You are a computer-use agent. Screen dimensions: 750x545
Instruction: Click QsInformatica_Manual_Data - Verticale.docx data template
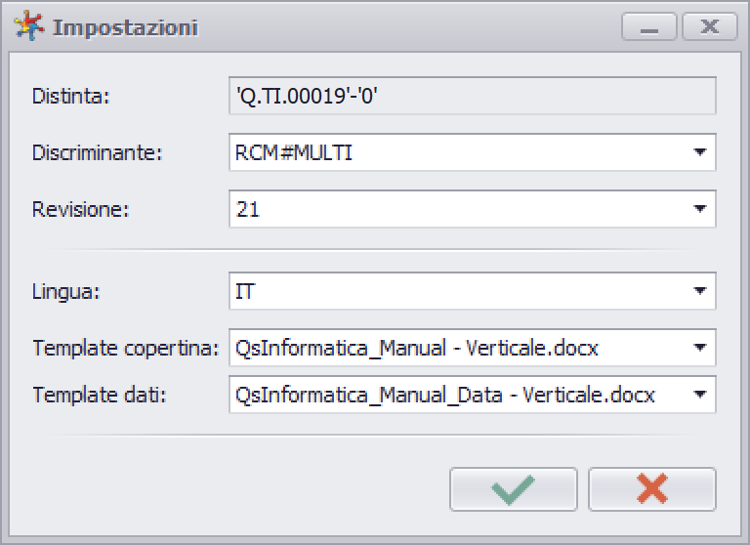point(445,396)
